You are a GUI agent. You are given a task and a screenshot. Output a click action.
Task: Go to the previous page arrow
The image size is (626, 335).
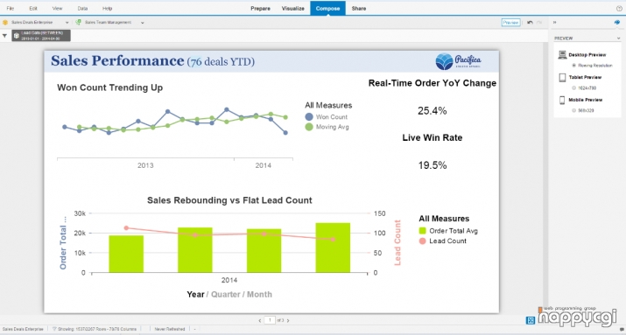click(x=260, y=320)
